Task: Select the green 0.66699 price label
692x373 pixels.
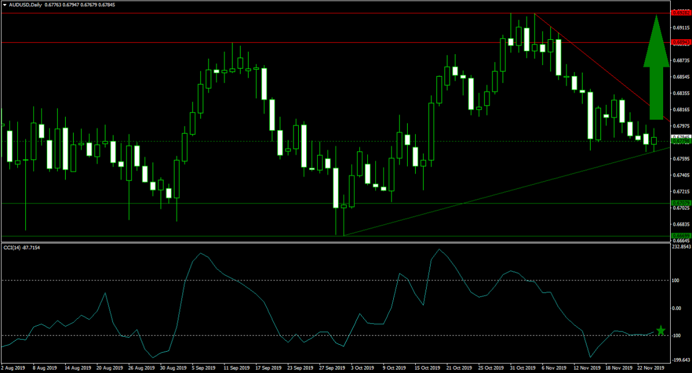Action: [x=680, y=235]
